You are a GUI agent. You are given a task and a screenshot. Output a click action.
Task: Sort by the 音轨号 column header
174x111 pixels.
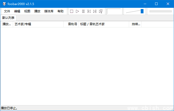pos(72,24)
